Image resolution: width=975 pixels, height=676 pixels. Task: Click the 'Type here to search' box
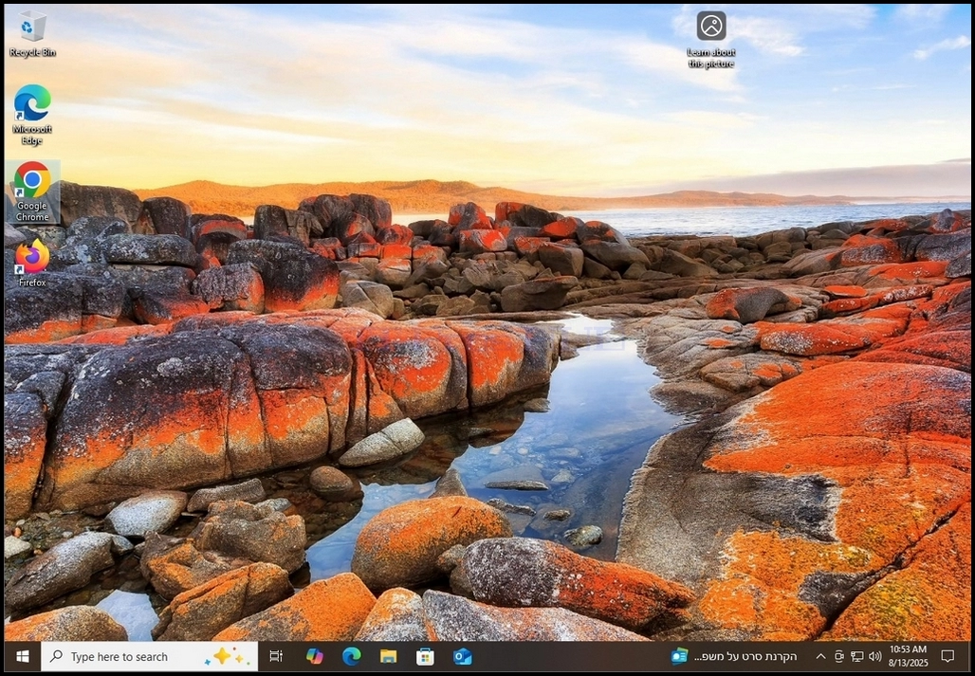(149, 656)
